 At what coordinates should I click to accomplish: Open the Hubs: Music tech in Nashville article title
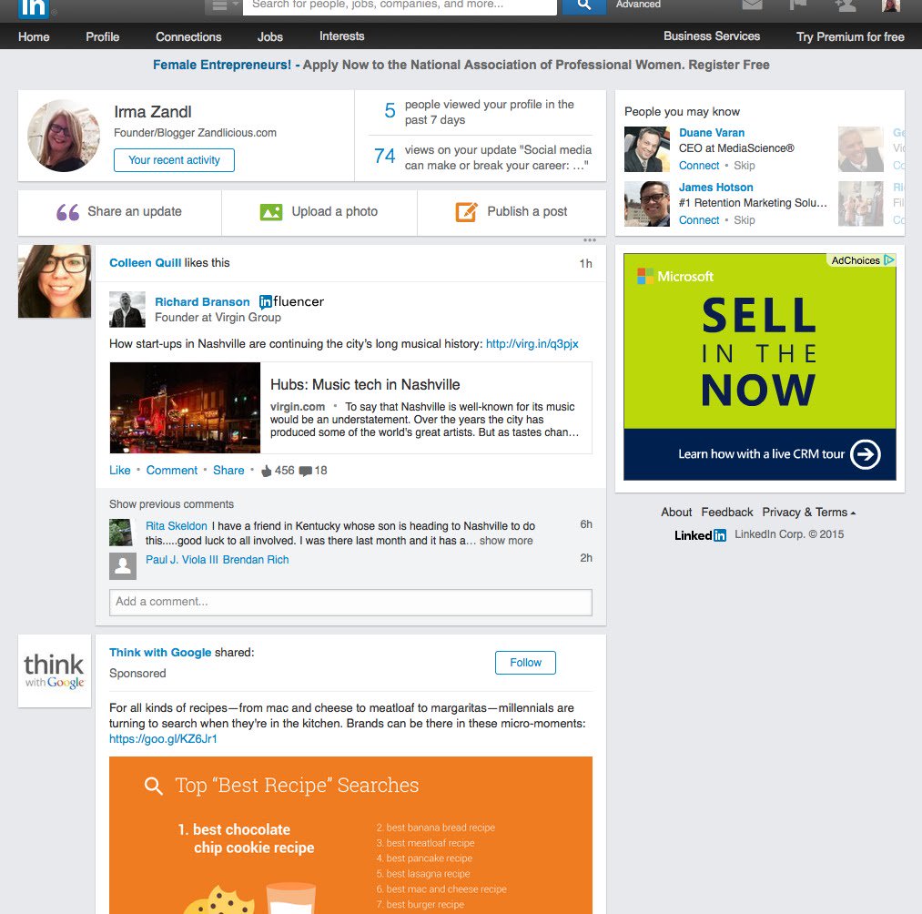click(x=365, y=385)
